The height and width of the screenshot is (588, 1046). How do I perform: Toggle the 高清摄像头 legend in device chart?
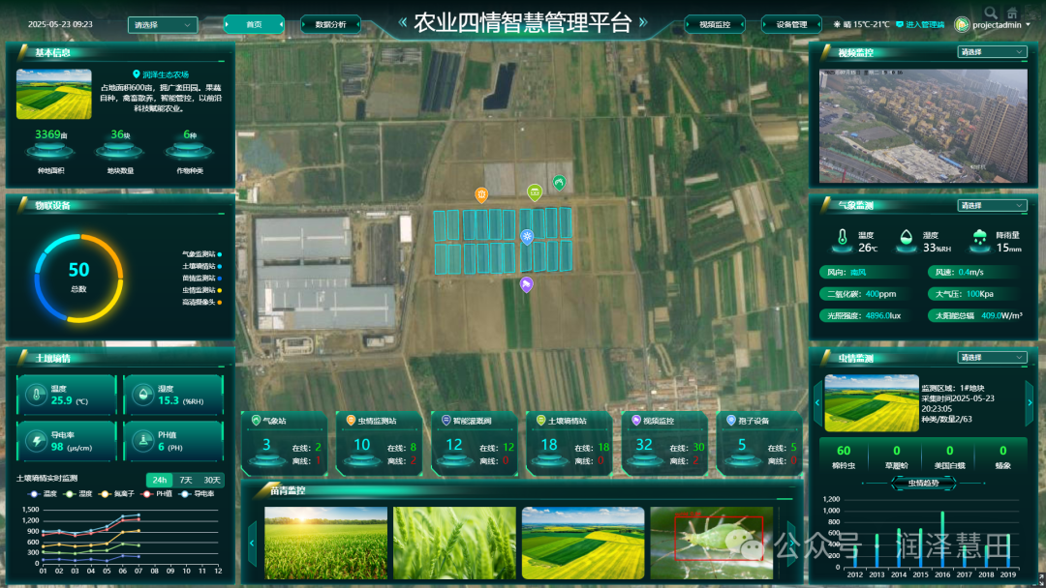pyautogui.click(x=201, y=303)
